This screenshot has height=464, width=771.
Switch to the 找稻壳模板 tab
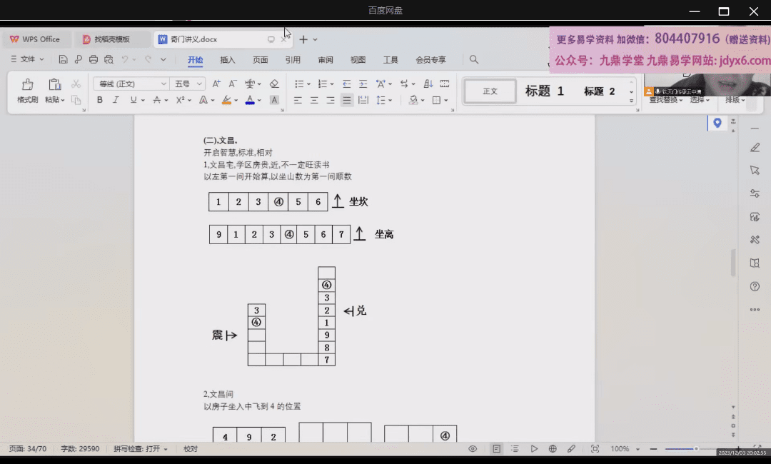click(111, 39)
